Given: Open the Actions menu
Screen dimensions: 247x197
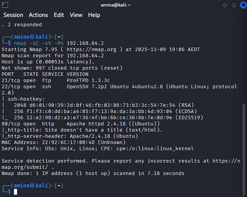Looking at the screenshot, I should 38,15.
